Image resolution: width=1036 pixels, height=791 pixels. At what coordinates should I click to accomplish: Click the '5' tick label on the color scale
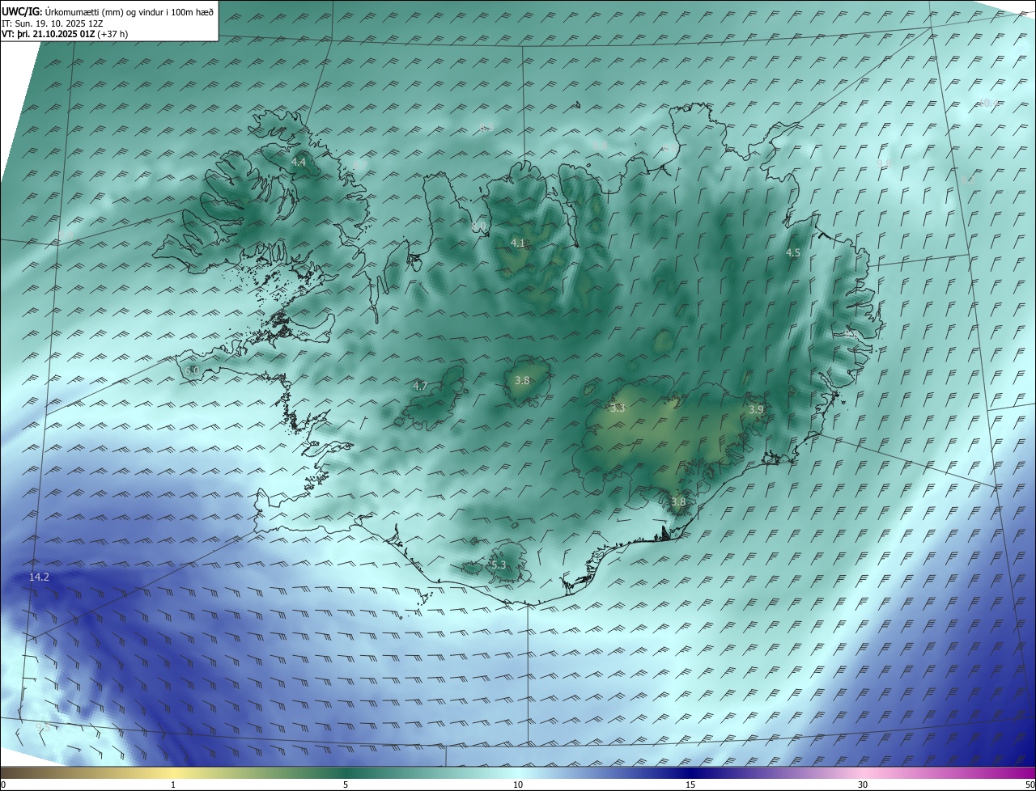346,785
